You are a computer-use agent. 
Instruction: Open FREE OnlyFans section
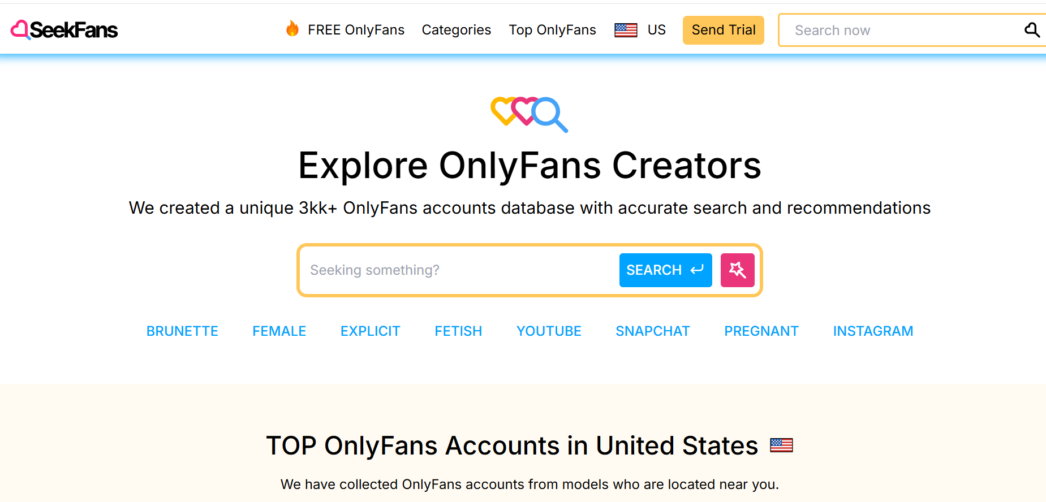click(356, 30)
